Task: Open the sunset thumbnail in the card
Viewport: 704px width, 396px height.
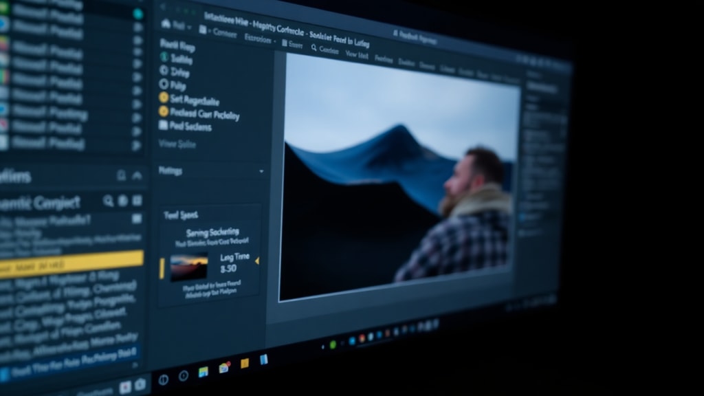Action: tap(189, 267)
